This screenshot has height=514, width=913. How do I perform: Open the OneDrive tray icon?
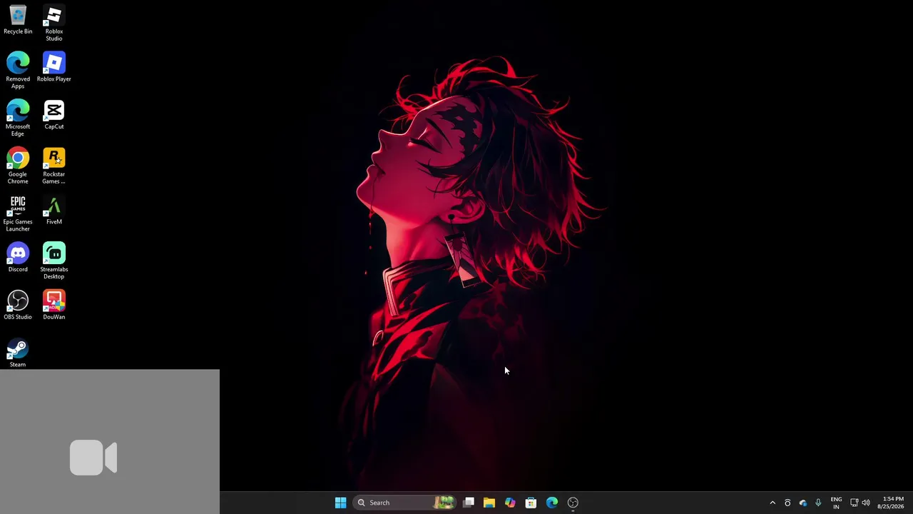coord(803,503)
